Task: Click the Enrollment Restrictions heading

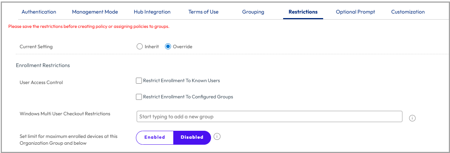Action: 43,65
